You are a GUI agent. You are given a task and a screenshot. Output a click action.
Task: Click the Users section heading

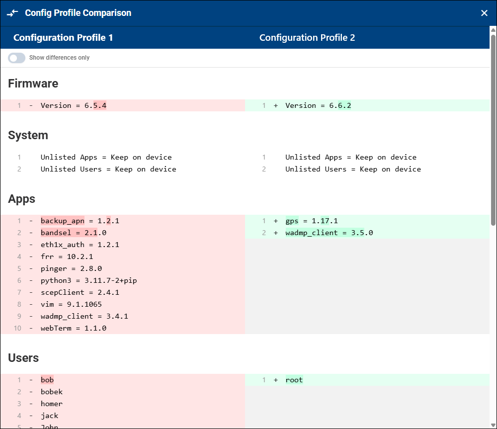point(23,357)
